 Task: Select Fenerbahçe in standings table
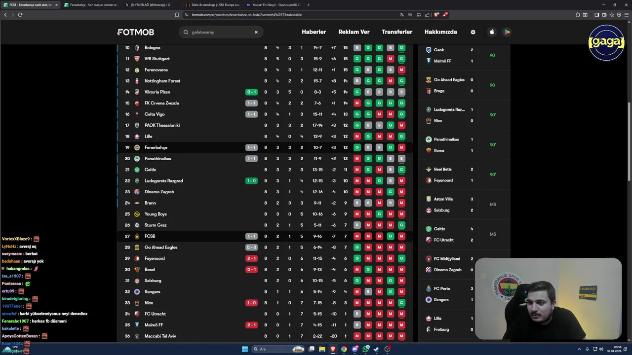(265, 147)
